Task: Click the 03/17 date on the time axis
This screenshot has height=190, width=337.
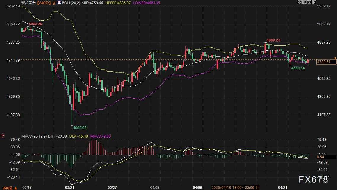Action: pos(27,188)
